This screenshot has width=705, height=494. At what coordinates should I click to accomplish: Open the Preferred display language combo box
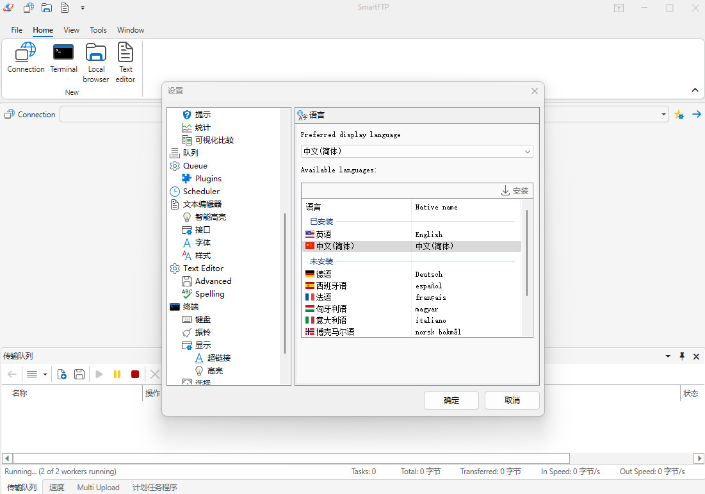(417, 151)
